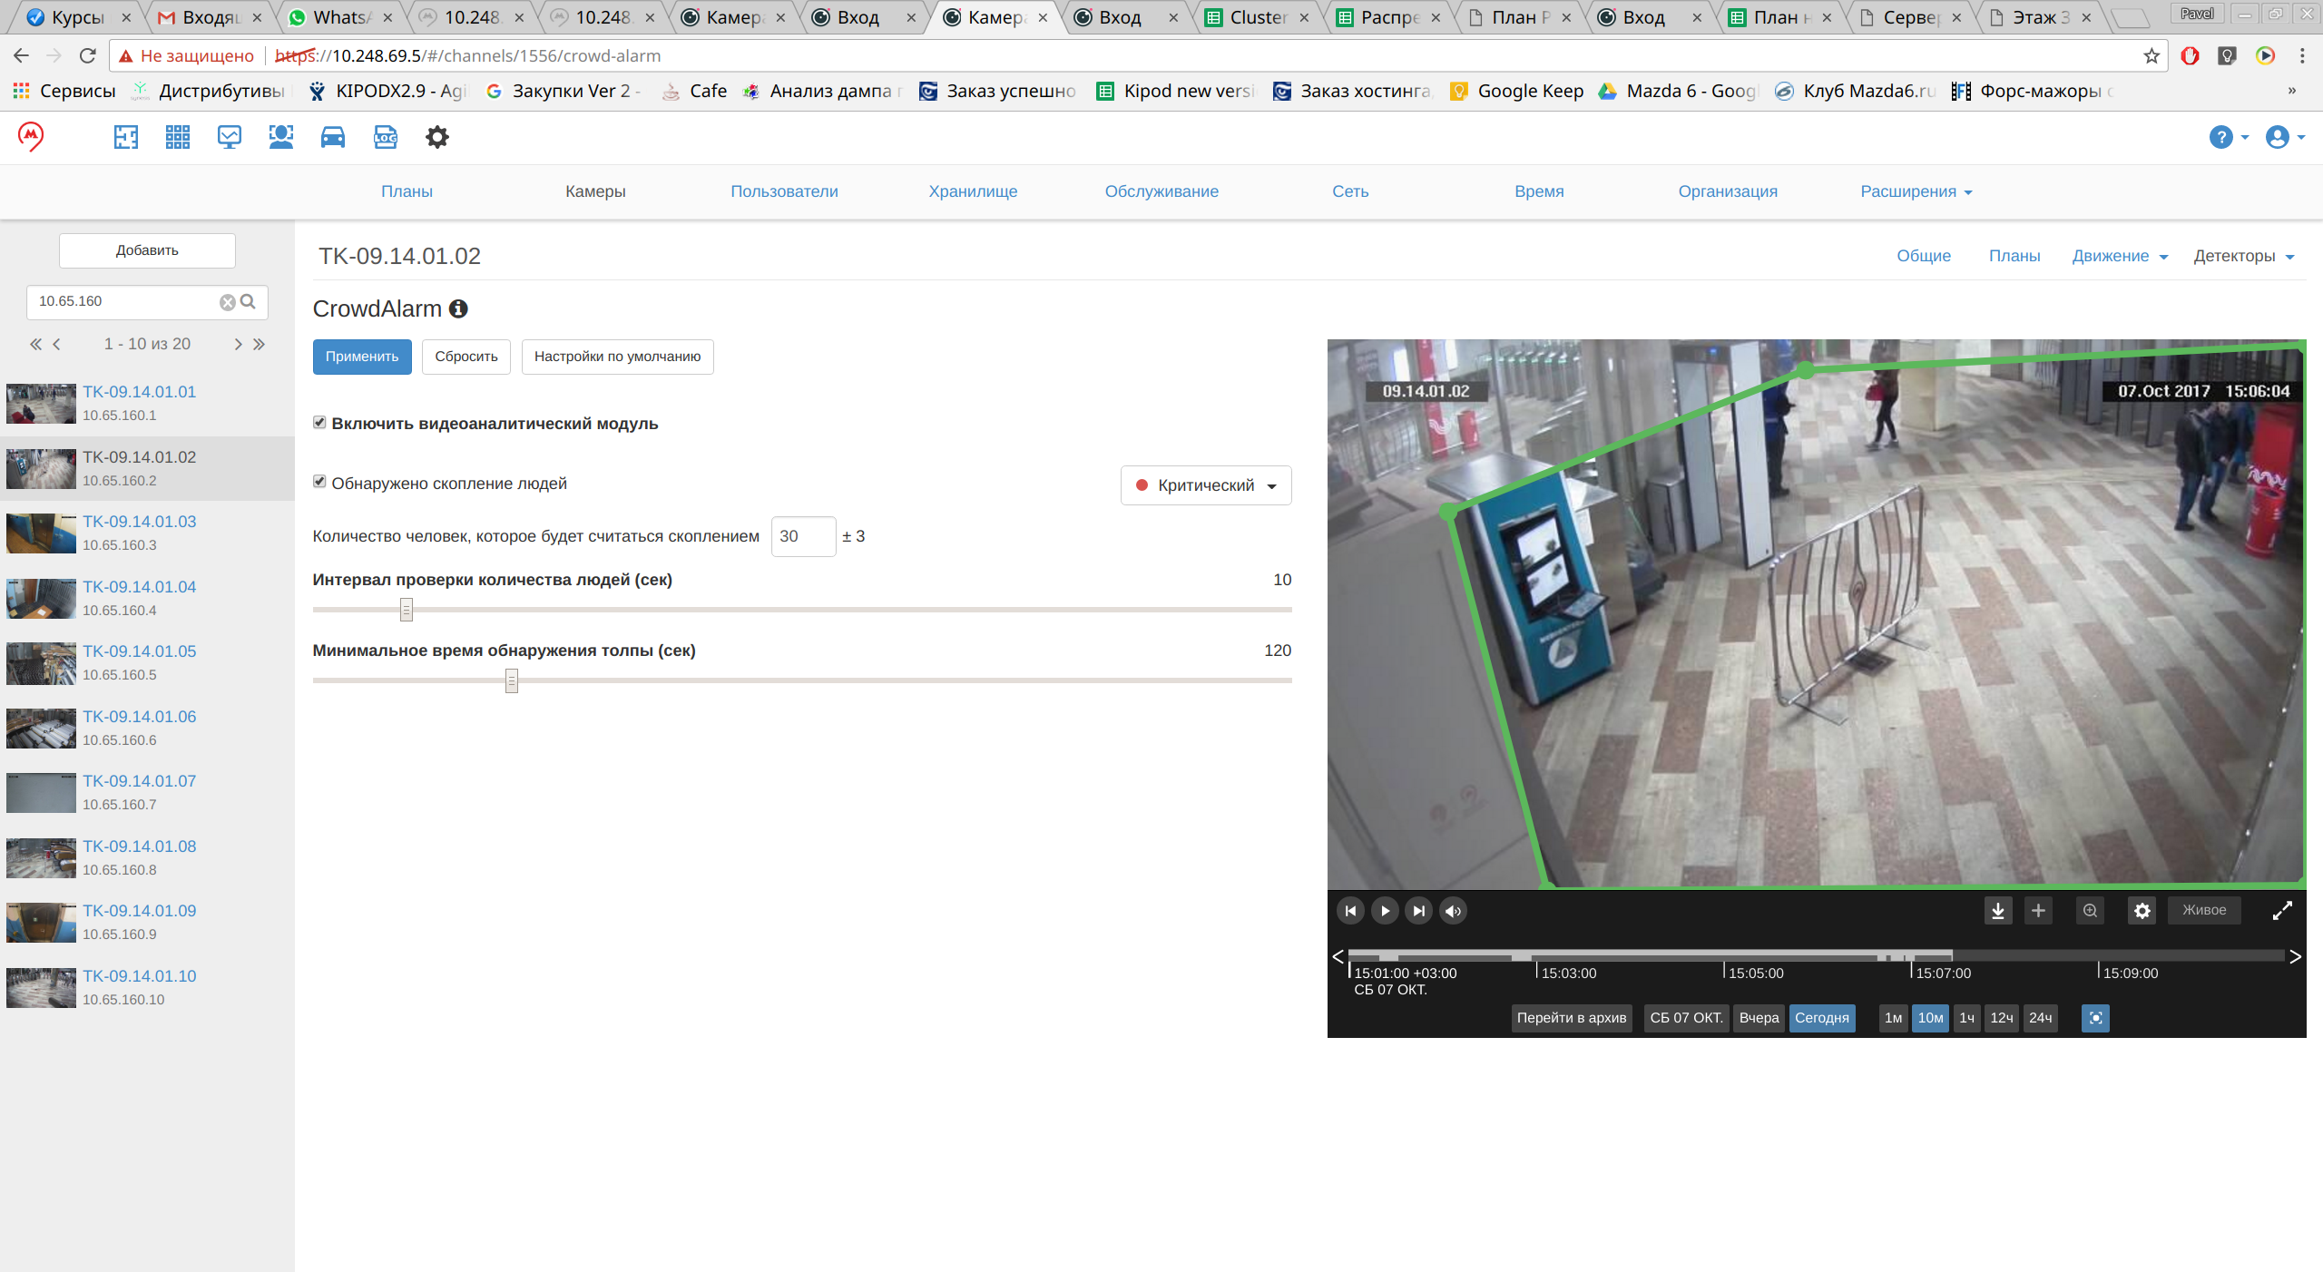This screenshot has width=2323, height=1272.
Task: Switch player to Живое mode
Action: [x=2204, y=910]
